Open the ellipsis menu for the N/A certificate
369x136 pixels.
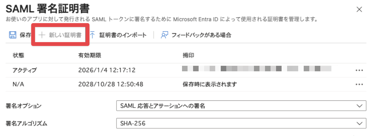pos(359,85)
